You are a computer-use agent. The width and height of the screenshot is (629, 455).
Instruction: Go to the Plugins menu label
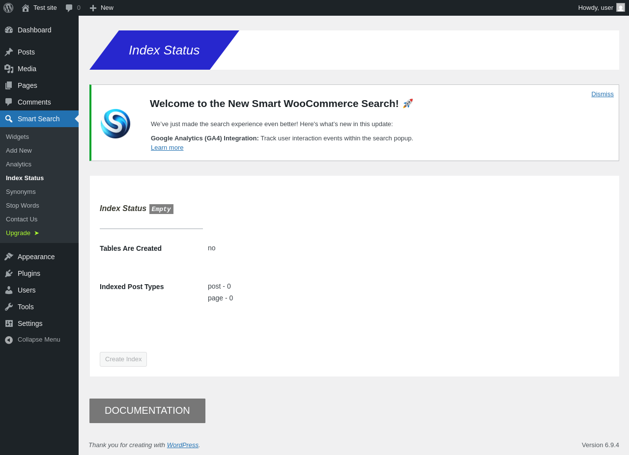pyautogui.click(x=29, y=273)
